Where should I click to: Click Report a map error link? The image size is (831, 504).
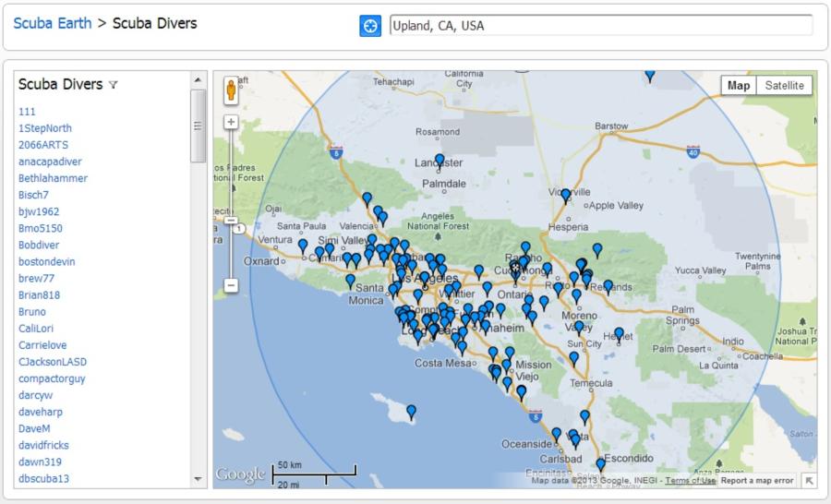[757, 481]
